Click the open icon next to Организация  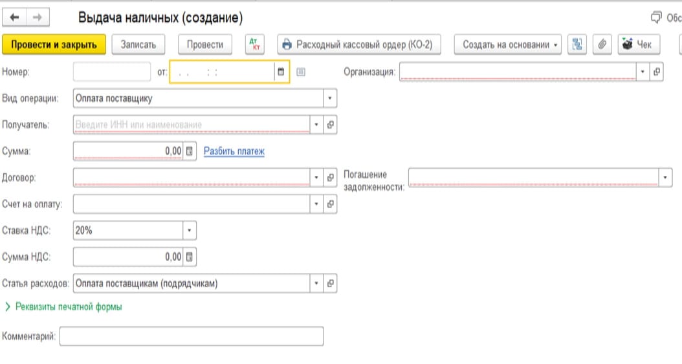(x=657, y=72)
